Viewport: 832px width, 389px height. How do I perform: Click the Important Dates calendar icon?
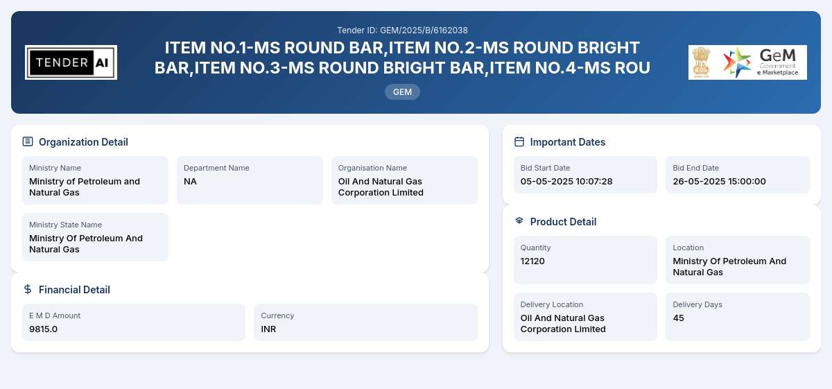(x=519, y=142)
